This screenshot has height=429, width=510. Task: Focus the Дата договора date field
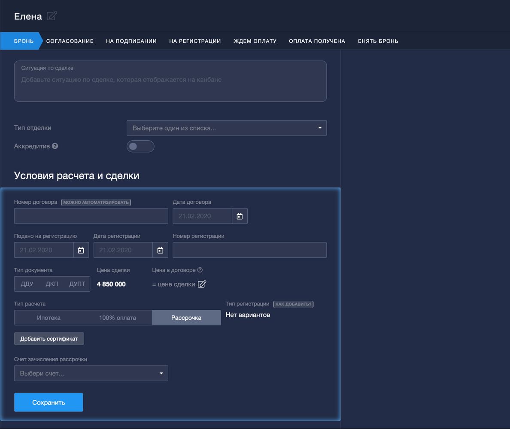coord(202,216)
